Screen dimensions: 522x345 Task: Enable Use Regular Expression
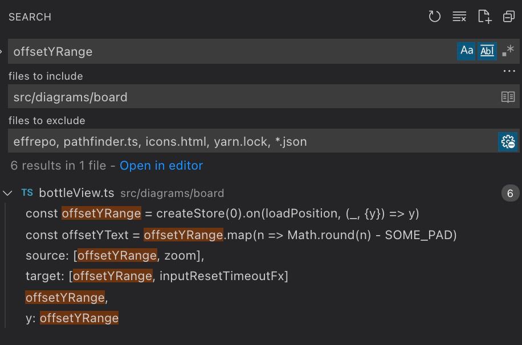pos(508,51)
